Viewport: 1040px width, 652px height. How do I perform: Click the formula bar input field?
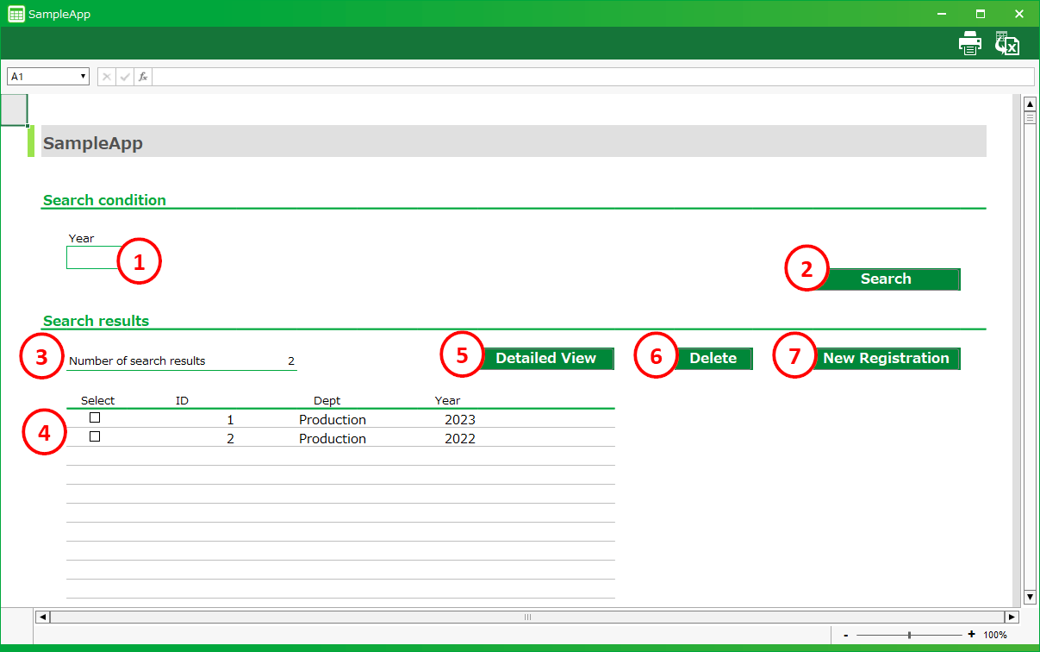point(593,77)
